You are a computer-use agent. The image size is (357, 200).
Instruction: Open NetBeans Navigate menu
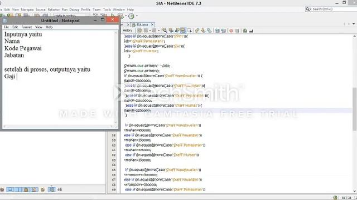pos(27,9)
